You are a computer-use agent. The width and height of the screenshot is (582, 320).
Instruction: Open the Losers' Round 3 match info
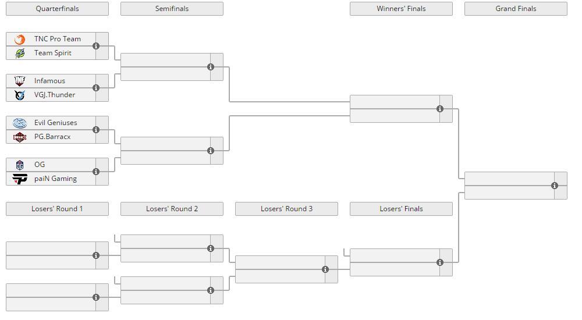325,269
